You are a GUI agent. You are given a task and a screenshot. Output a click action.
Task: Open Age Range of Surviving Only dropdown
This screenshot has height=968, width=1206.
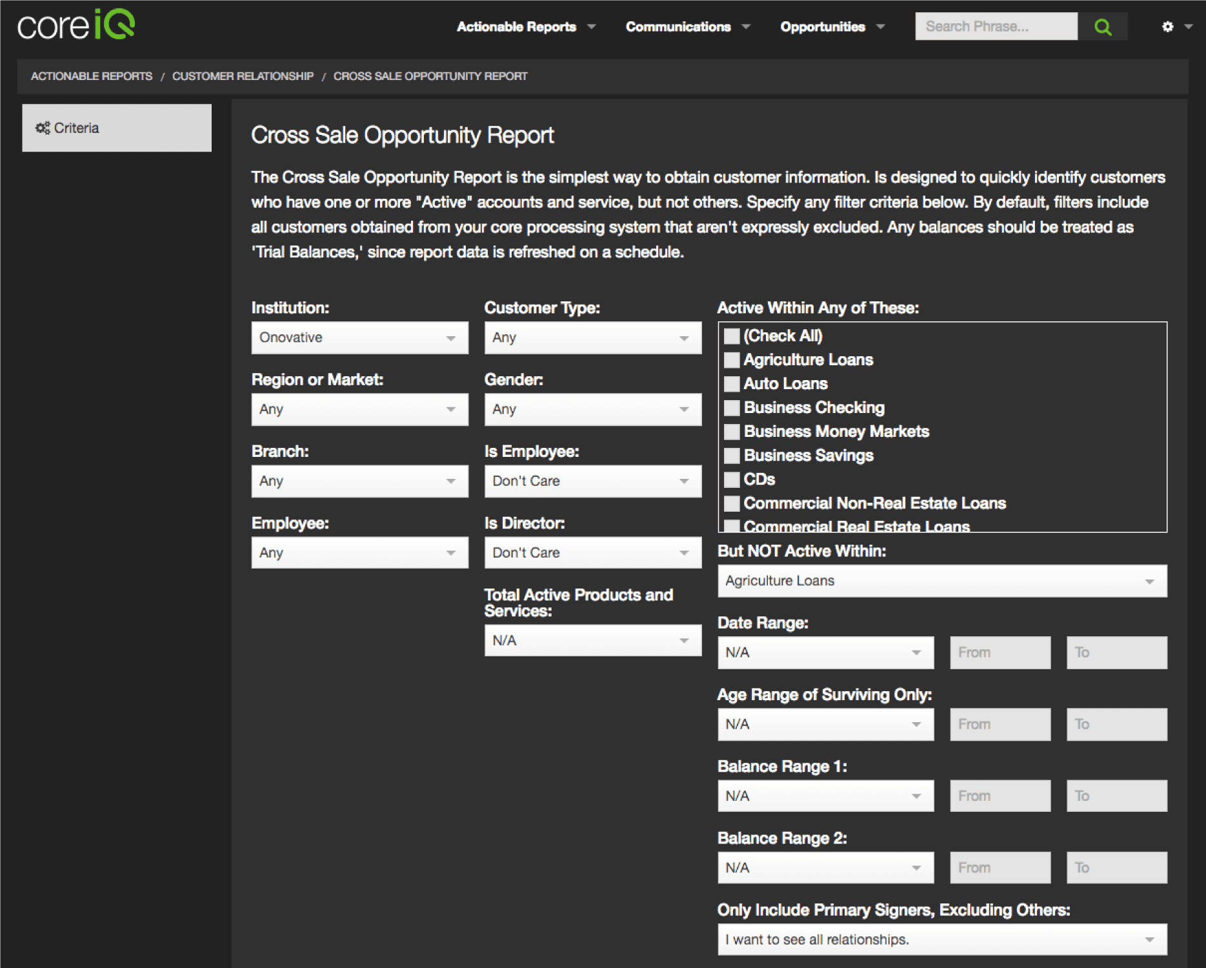point(825,724)
